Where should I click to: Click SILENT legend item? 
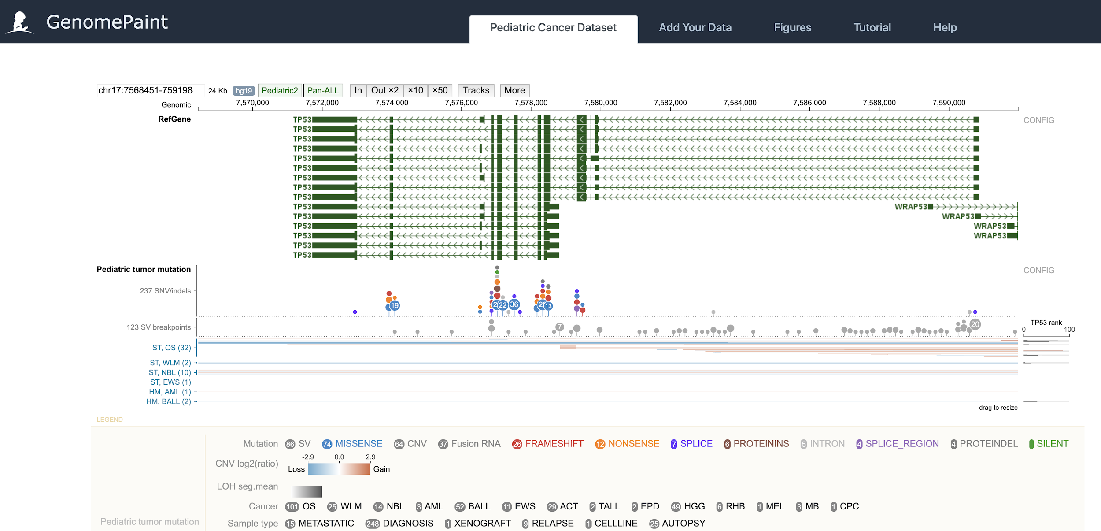[x=1049, y=444]
